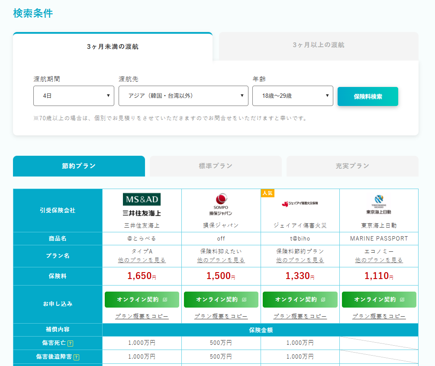The height and width of the screenshot is (366, 435).
Task: Click the ジェイアイ傷害火災保険 logo
Action: 300,205
